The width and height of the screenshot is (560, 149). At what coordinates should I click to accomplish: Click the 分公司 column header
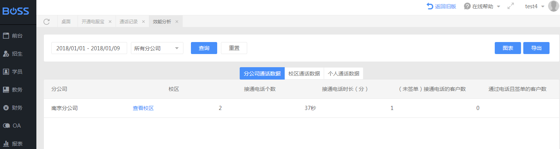[59, 89]
